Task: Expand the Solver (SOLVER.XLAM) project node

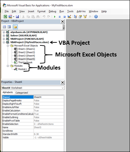Action: [4, 36]
